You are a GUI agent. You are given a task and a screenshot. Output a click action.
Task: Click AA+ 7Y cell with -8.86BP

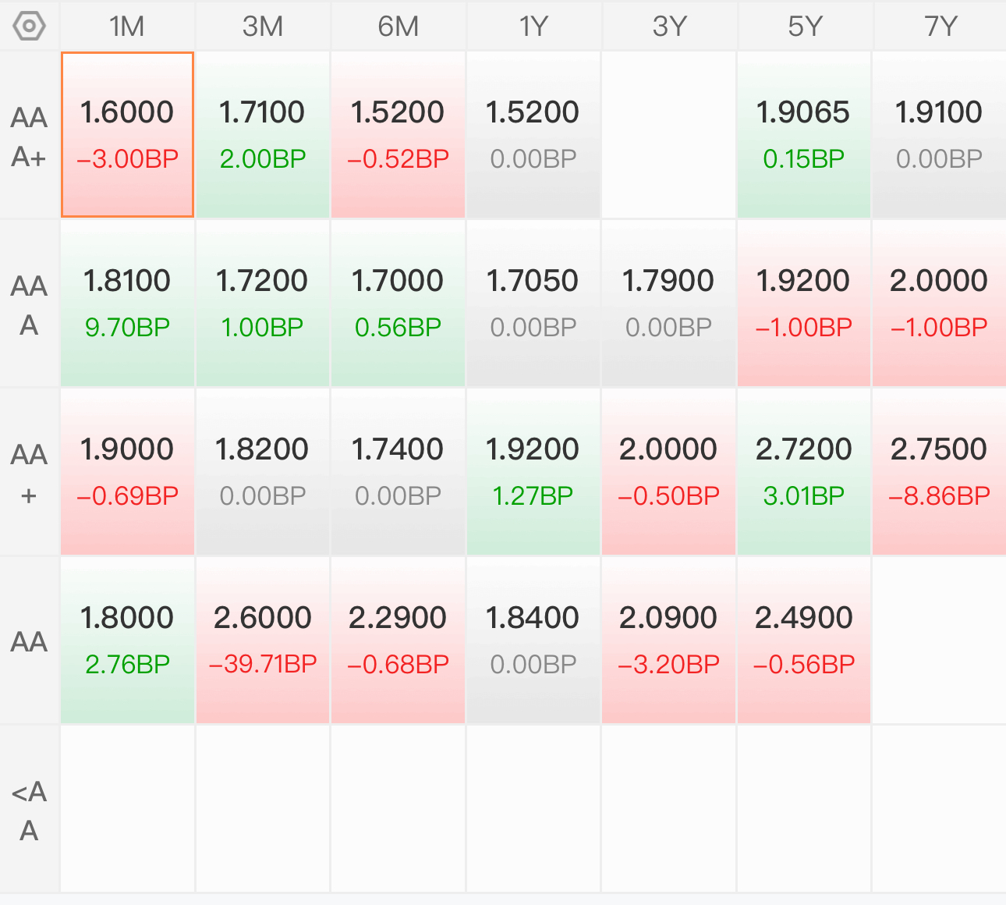pos(940,472)
